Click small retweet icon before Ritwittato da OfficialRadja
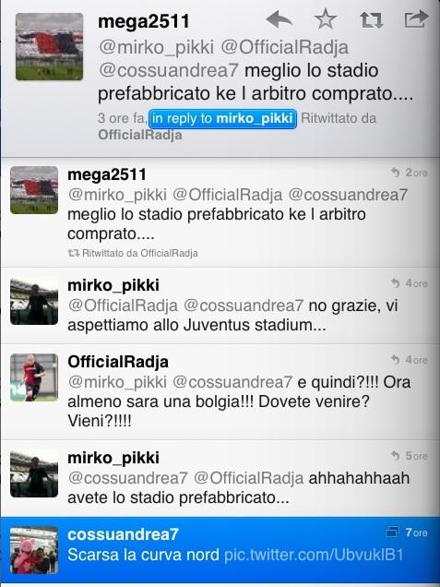Screen dimensions: 440x587 click(x=74, y=253)
